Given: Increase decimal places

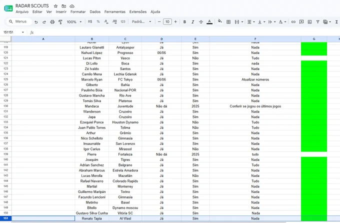Looking at the screenshot, I should (x=114, y=21).
